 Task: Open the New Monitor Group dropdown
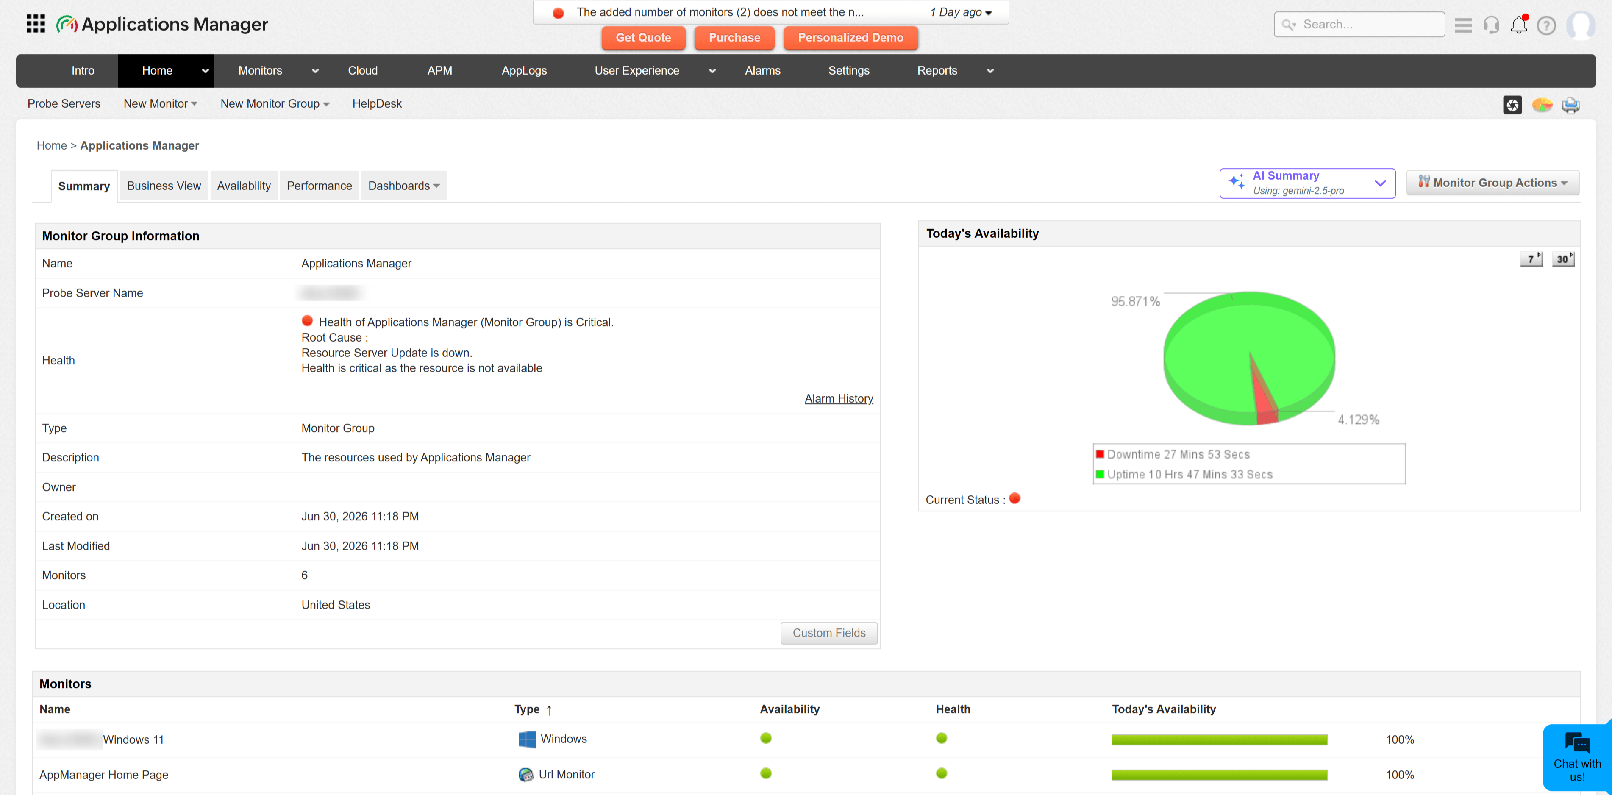click(x=275, y=104)
